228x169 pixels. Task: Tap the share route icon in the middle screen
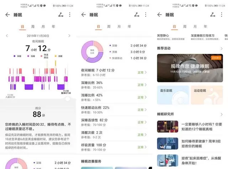point(137,15)
